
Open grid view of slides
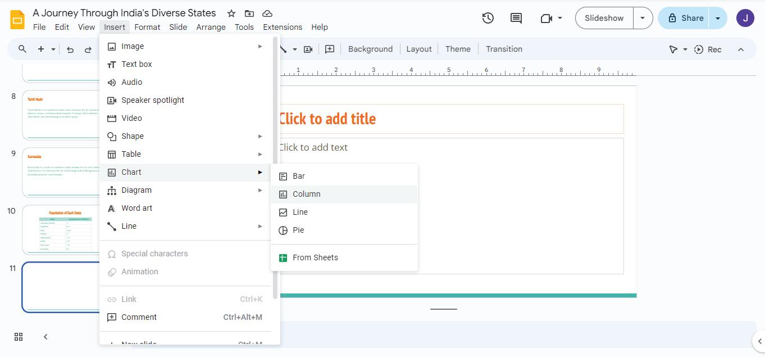tap(19, 337)
